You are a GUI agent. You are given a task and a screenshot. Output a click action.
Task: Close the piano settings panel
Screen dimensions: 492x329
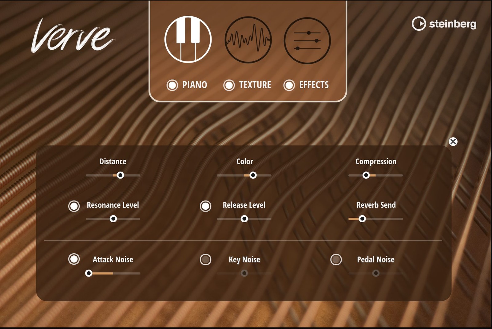453,142
